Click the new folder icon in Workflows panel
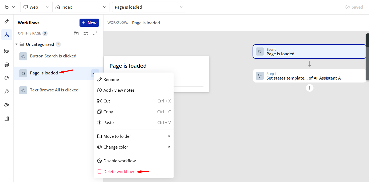369x182 pixels. 76,33
